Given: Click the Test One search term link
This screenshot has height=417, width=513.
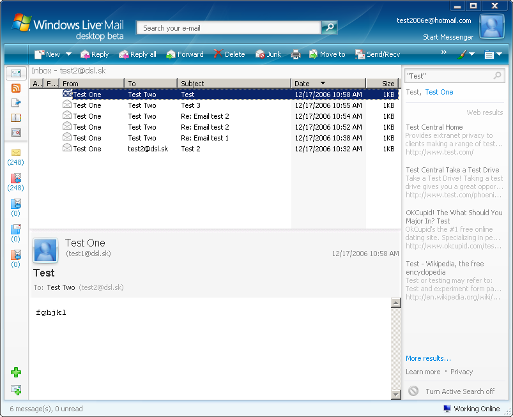Looking at the screenshot, I should [x=439, y=92].
